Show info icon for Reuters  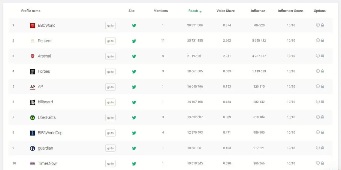pyautogui.click(x=318, y=40)
